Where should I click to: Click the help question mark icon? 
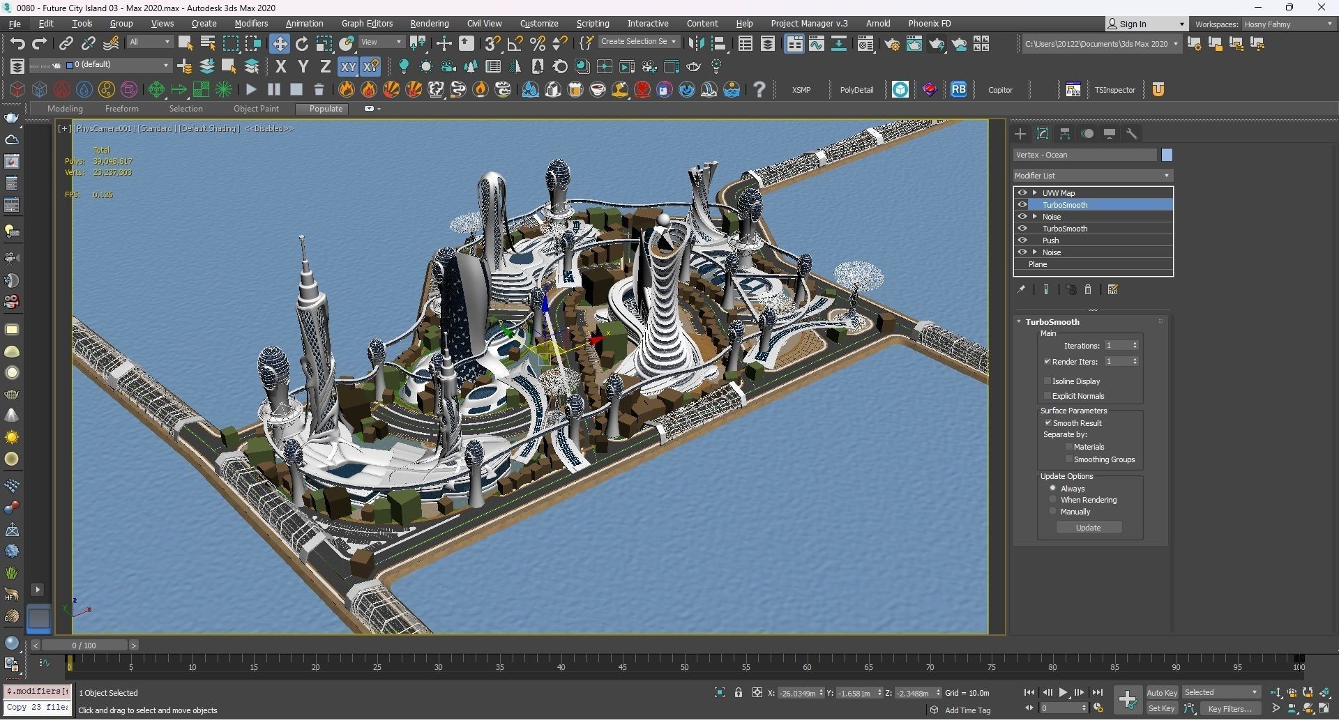[759, 89]
